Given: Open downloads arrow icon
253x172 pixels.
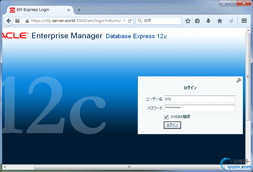Looking at the screenshot, I should click(208, 21).
